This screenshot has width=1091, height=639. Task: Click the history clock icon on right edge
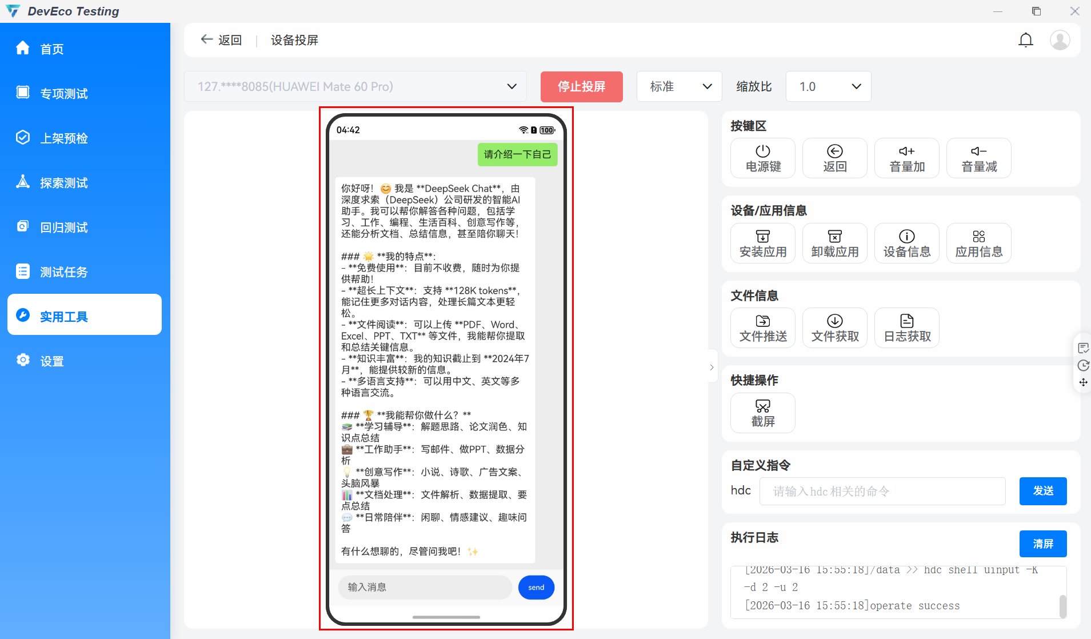(x=1083, y=366)
